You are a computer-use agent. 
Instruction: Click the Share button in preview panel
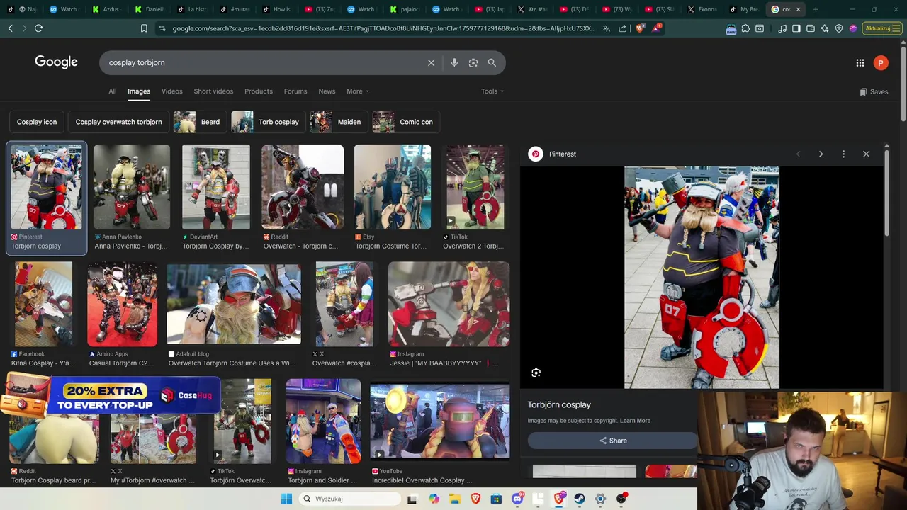613,441
